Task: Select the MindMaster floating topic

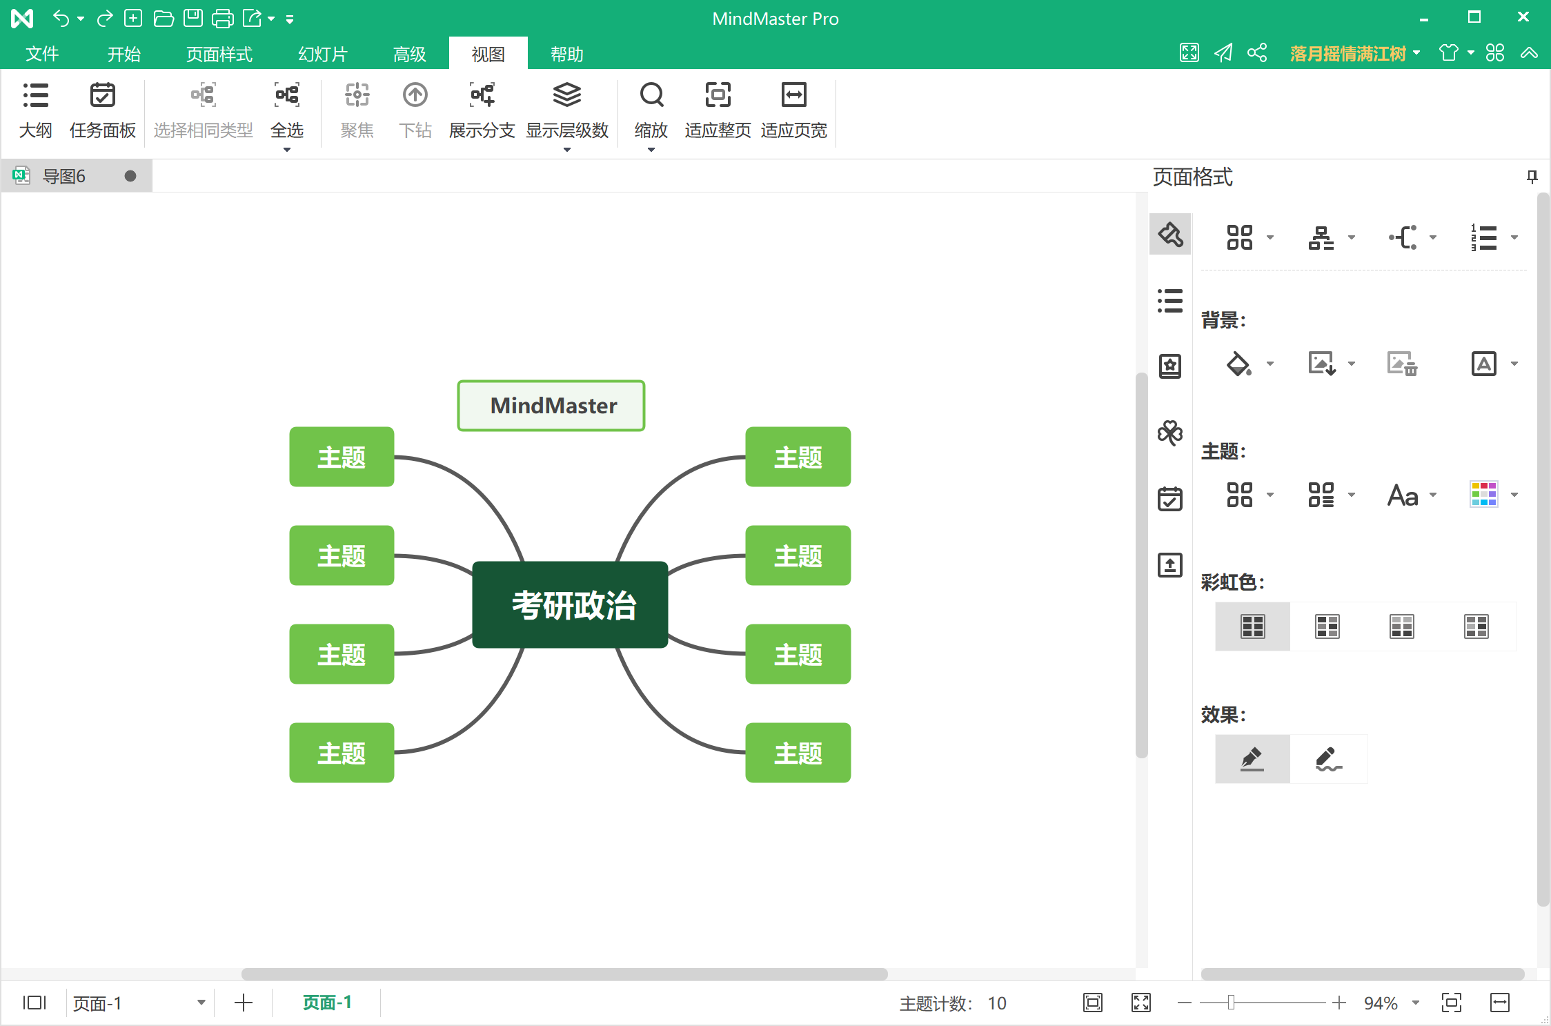Action: 551,406
